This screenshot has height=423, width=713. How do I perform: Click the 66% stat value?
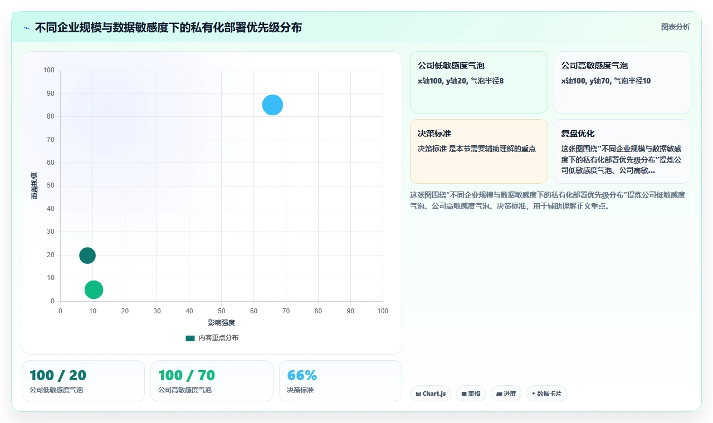pyautogui.click(x=302, y=375)
